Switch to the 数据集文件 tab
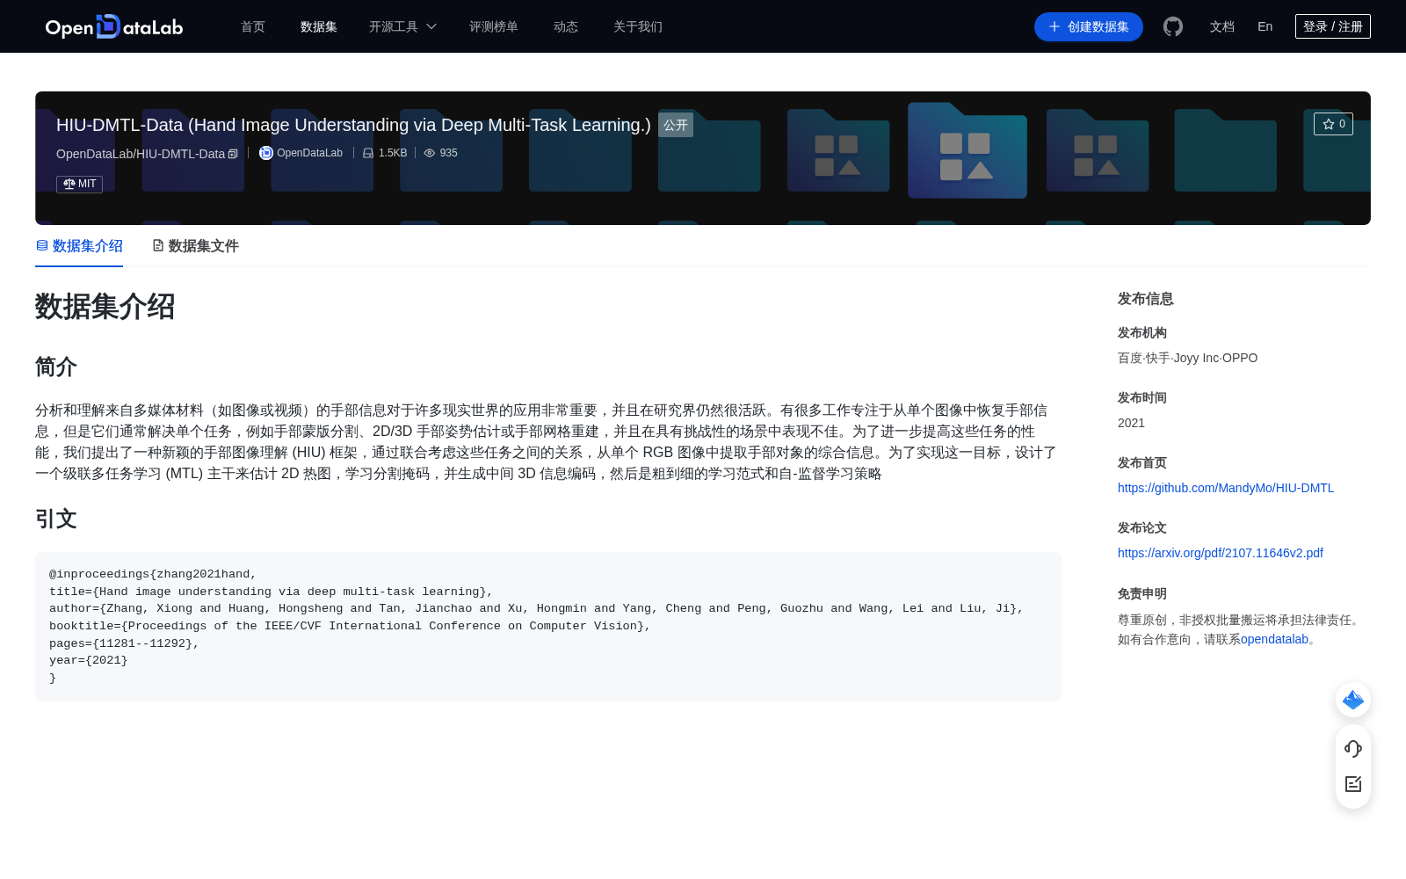 click(195, 246)
